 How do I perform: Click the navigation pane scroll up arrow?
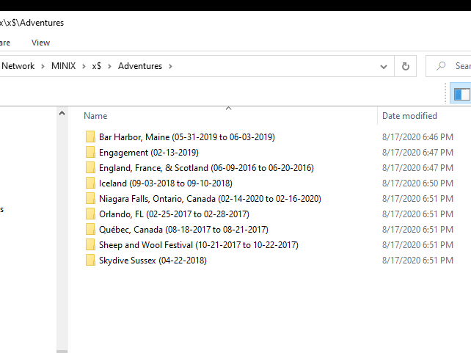63,112
